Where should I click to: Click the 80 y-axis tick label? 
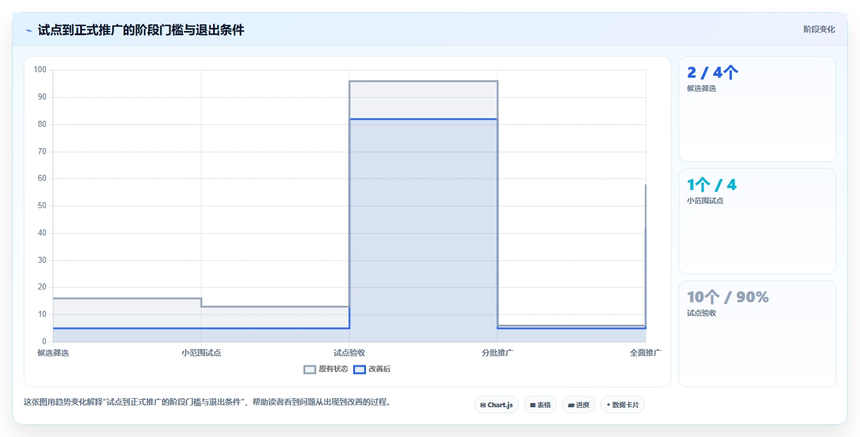(42, 124)
